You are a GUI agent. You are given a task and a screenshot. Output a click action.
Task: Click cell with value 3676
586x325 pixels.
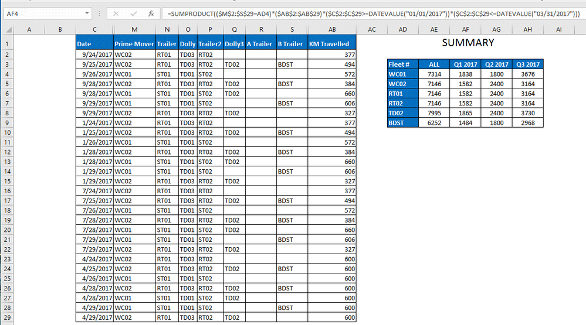528,74
